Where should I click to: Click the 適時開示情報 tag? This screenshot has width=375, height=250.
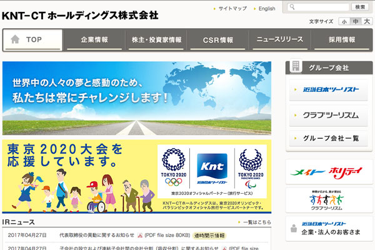pyautogui.click(x=209, y=236)
